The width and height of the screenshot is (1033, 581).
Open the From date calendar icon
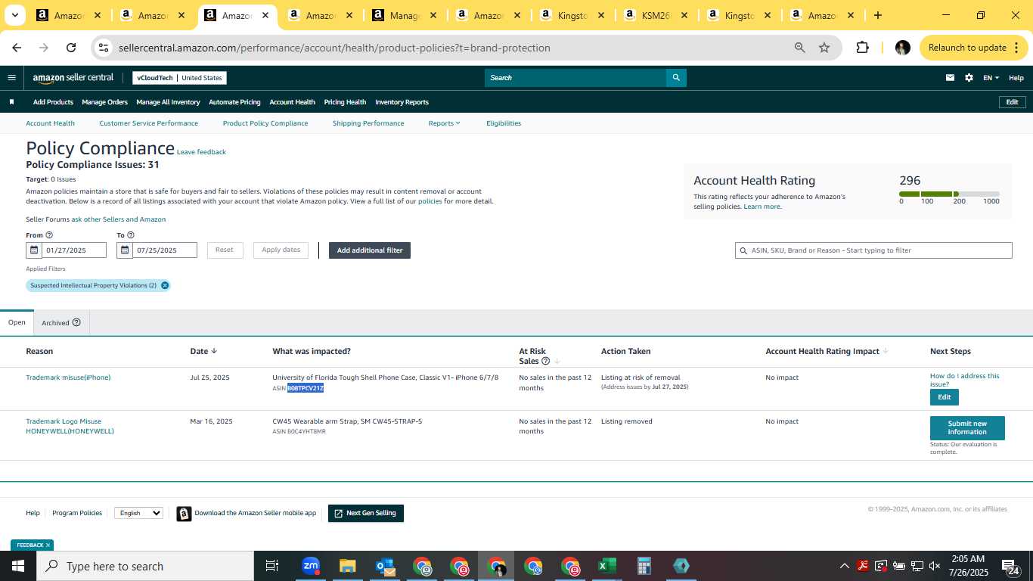tap(34, 250)
